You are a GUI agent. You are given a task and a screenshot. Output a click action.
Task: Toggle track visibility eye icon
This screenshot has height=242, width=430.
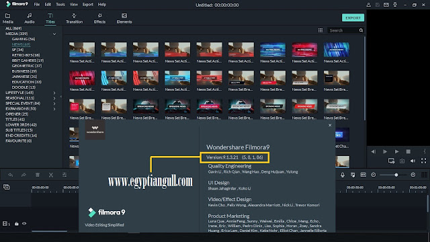[x=24, y=224]
